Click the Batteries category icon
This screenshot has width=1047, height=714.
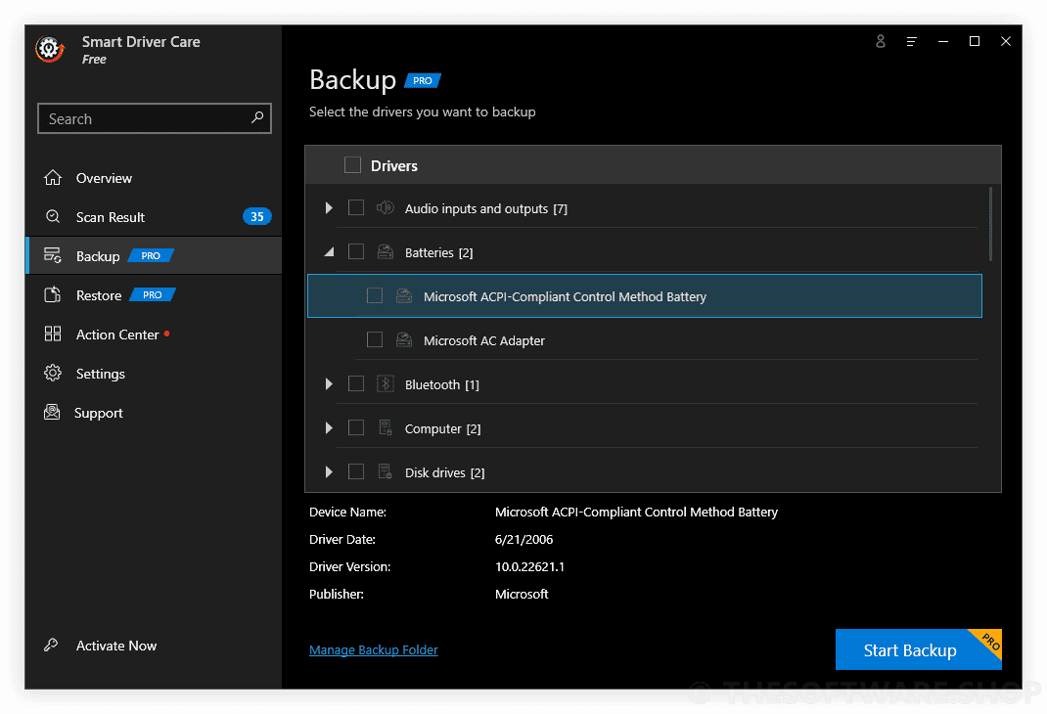386,252
